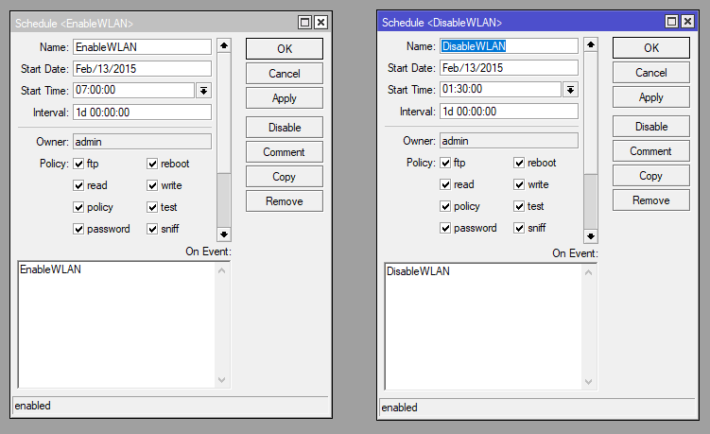Toggle password policy checkbox in DisableWLAN window
The height and width of the screenshot is (434, 710).
coord(445,228)
